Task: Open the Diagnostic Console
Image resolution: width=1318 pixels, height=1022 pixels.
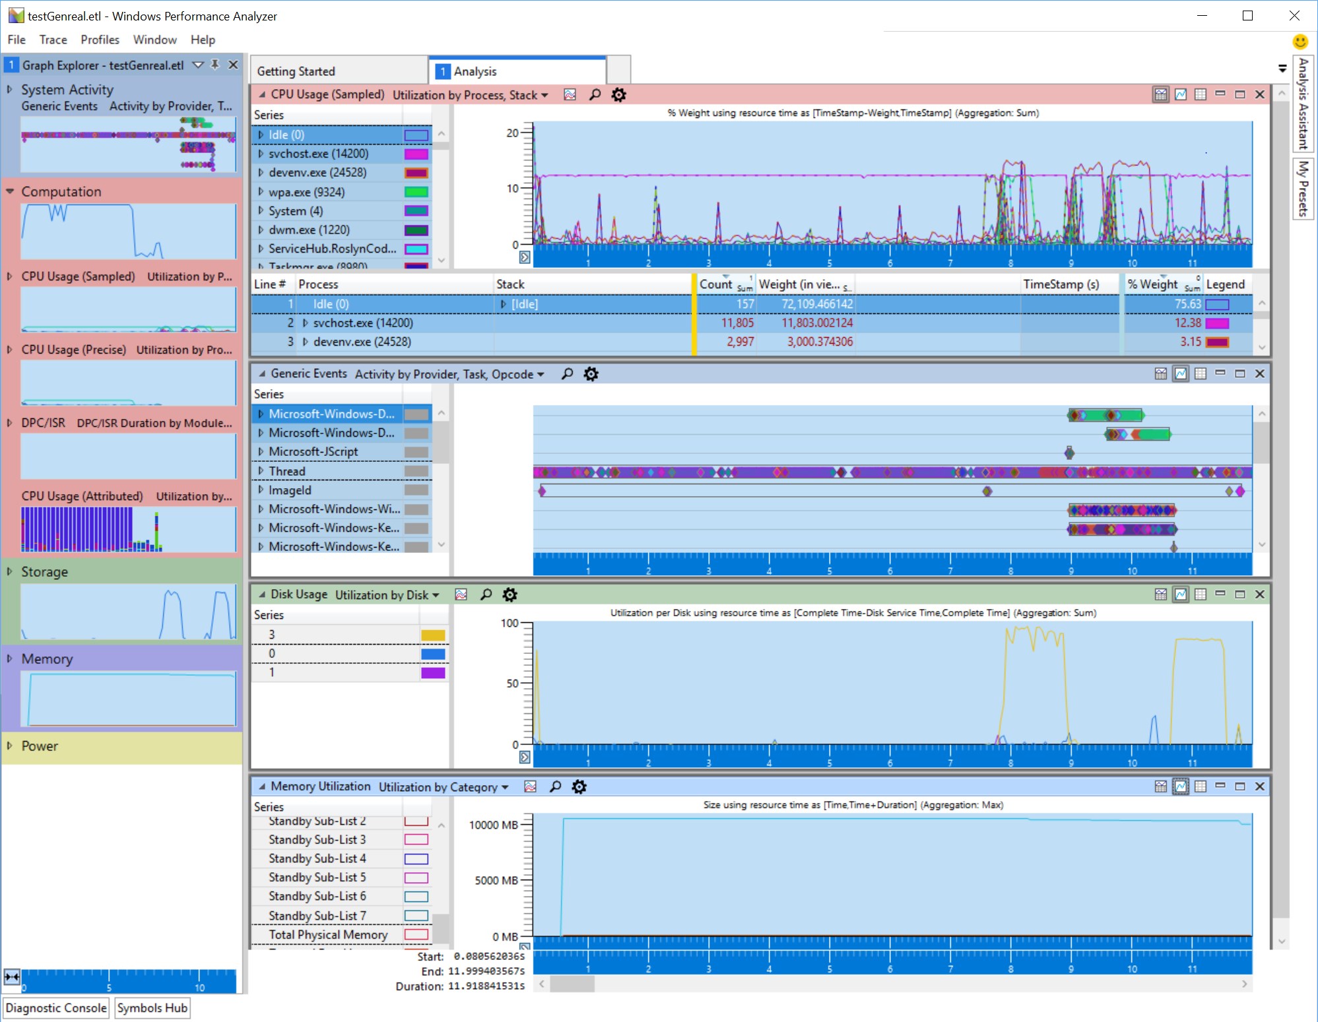Action: pos(56,1008)
